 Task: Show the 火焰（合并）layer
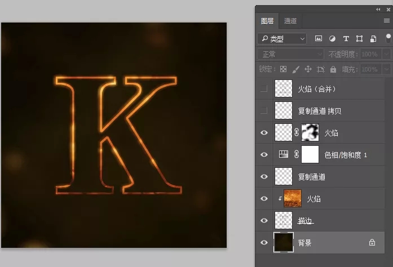264,88
